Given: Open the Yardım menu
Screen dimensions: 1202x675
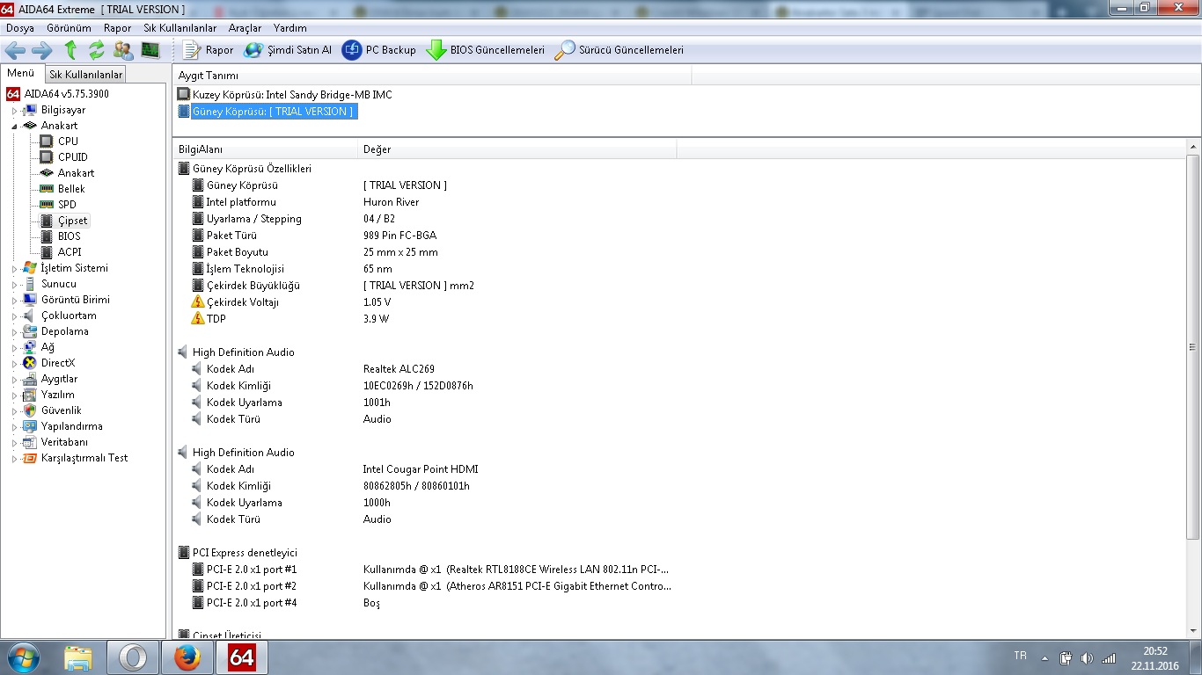Looking at the screenshot, I should click(x=290, y=28).
